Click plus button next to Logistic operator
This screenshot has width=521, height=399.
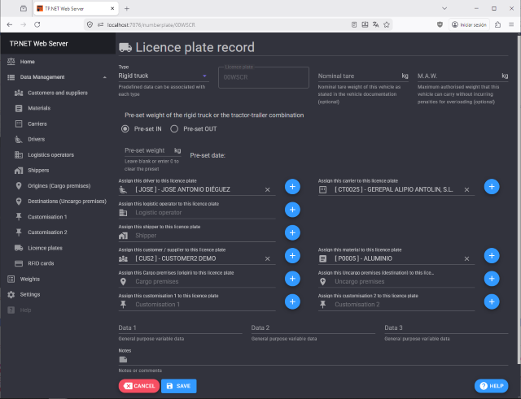[x=293, y=210]
